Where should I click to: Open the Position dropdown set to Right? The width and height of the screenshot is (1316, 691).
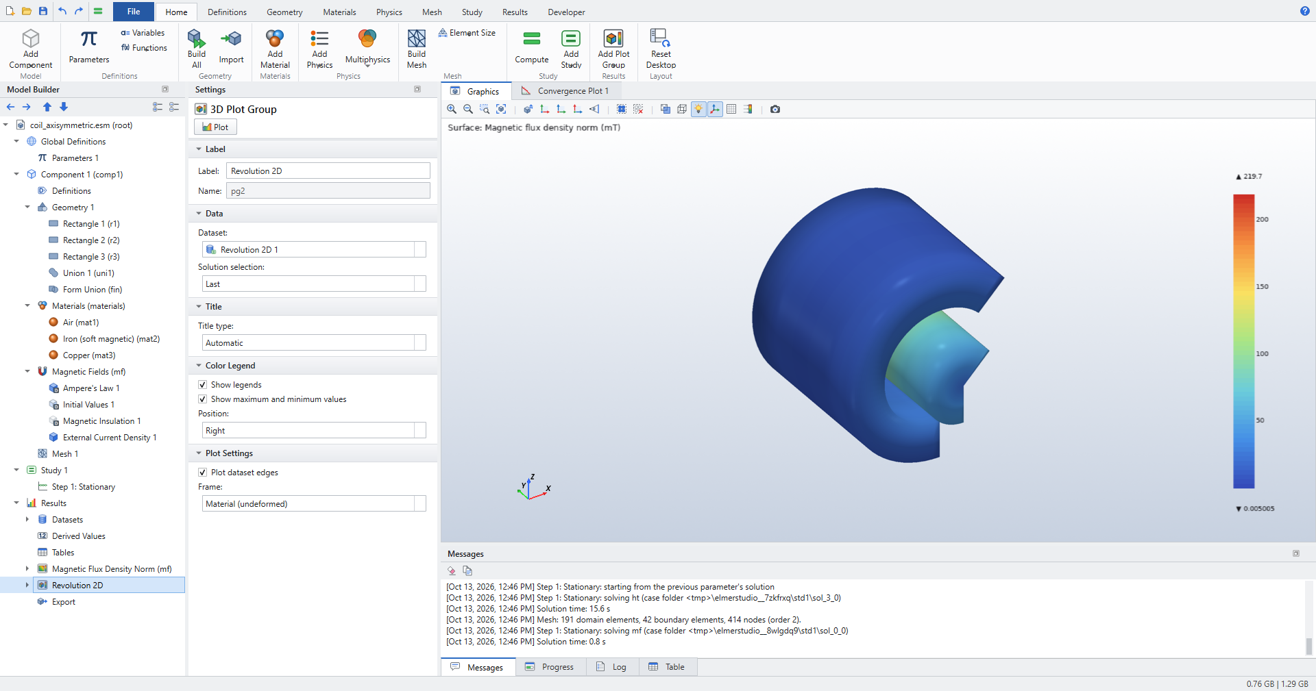click(314, 430)
